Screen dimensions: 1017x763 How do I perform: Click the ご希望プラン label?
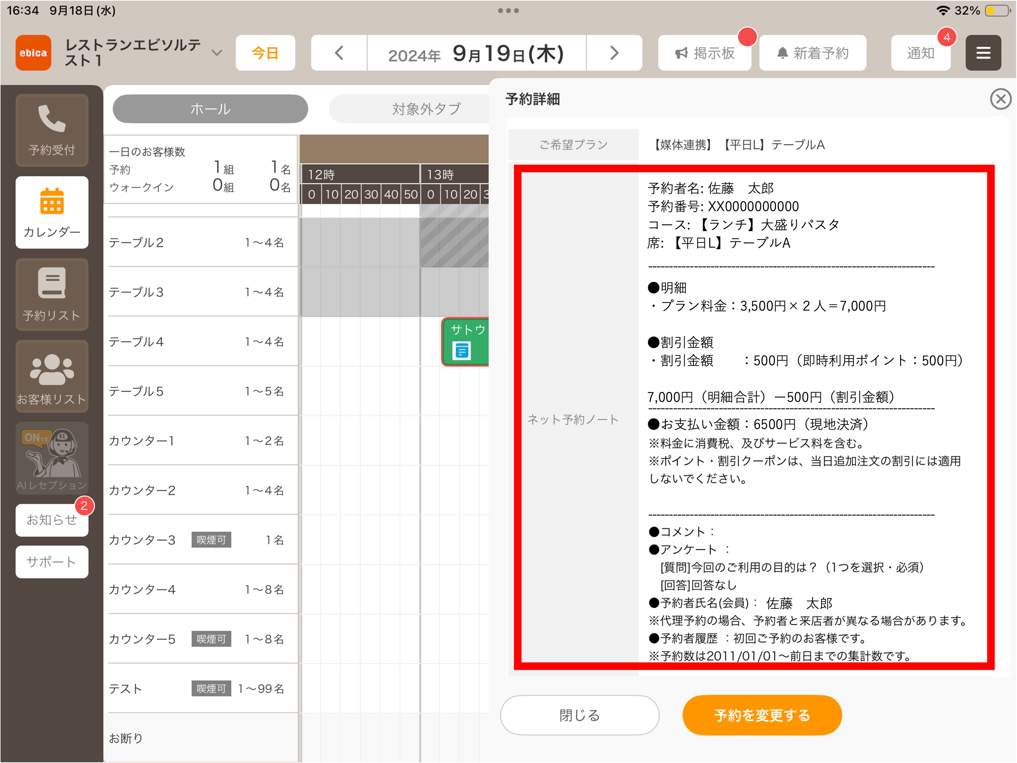pyautogui.click(x=573, y=145)
